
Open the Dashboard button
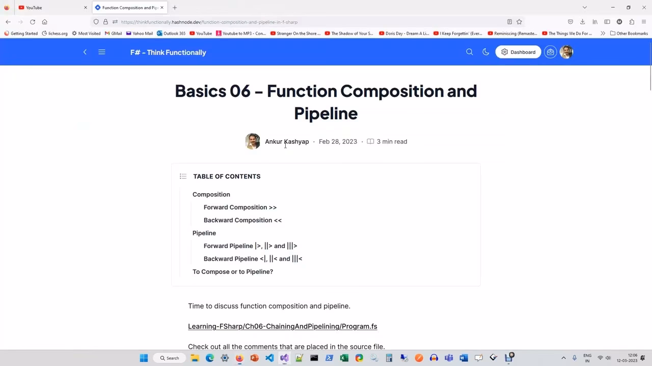518,51
